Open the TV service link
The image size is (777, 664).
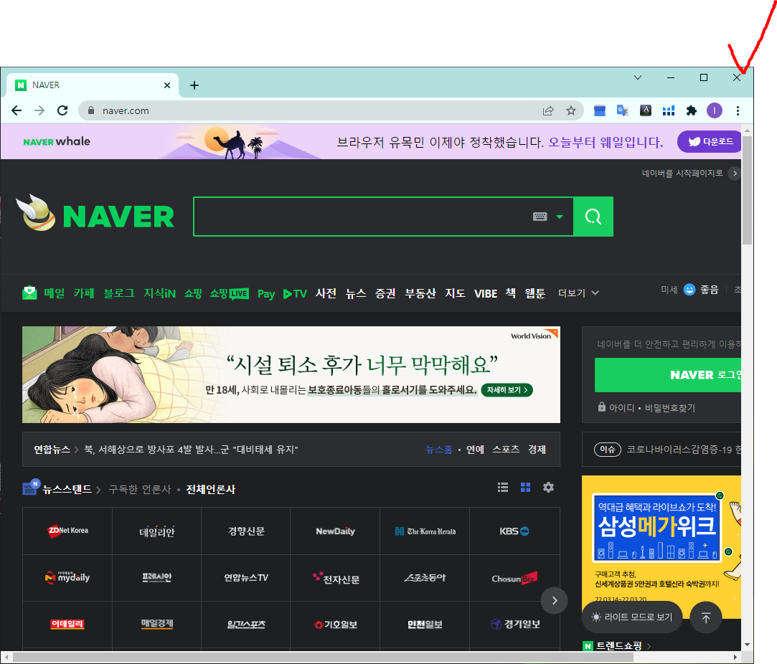point(296,293)
